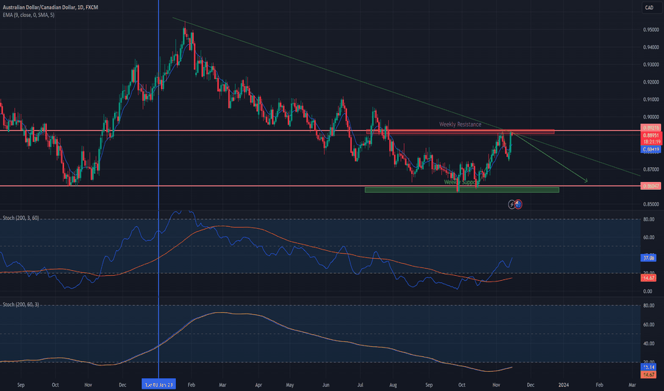Click the Weekly Resistance text label
Viewport: 664px width, 391px height.
(x=460, y=124)
